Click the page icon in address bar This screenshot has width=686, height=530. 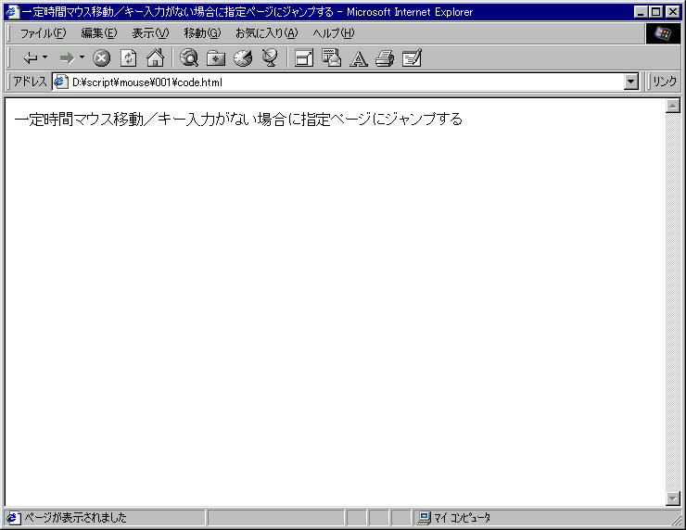click(61, 82)
